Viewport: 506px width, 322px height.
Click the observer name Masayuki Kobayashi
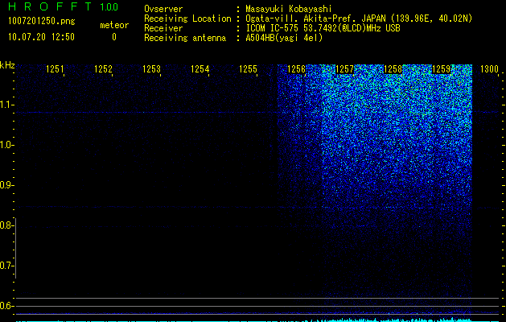[x=289, y=9]
